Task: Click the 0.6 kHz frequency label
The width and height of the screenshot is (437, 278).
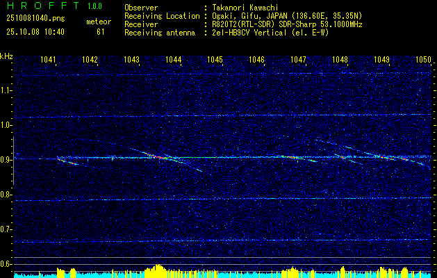Action: (6, 264)
